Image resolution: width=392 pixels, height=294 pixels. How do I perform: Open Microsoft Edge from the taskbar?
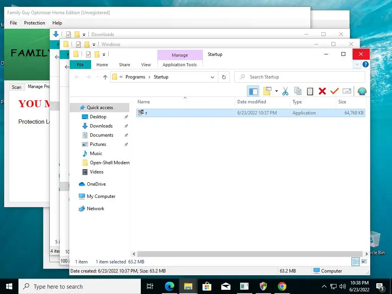(169, 286)
